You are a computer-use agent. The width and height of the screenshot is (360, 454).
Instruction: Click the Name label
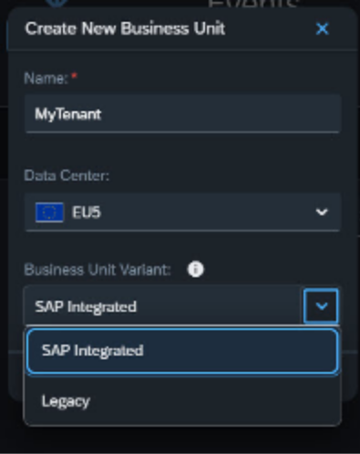pos(46,78)
